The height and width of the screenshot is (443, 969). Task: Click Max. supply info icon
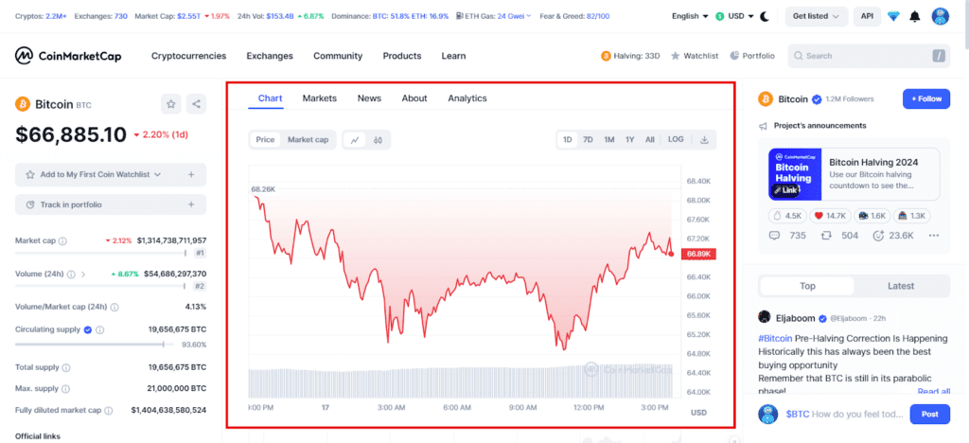coord(65,389)
